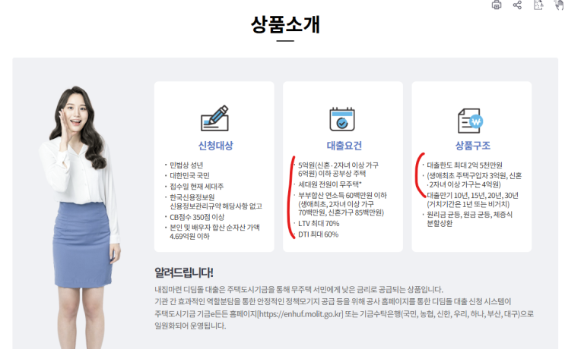Click the 상품구조 card heading
The width and height of the screenshot is (565, 349).
tap(473, 146)
